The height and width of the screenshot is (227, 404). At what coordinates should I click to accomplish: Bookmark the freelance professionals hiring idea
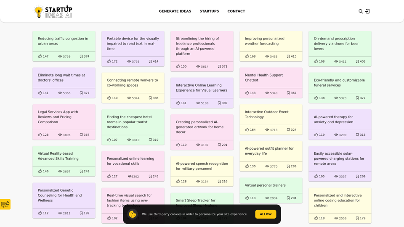click(x=219, y=66)
